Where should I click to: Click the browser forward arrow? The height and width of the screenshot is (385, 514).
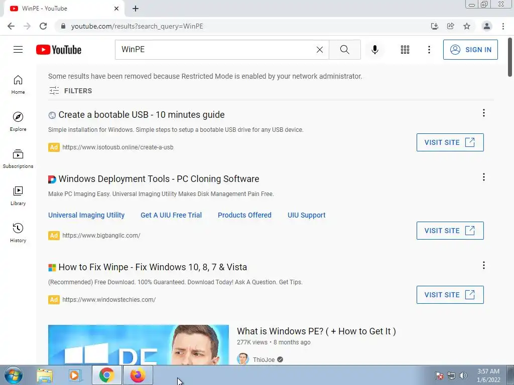tap(27, 26)
